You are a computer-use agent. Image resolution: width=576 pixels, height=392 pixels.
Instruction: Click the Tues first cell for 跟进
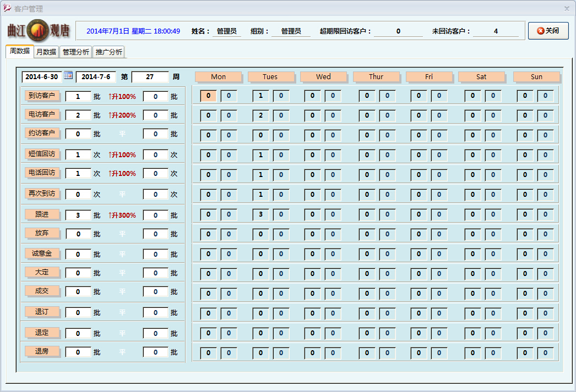(x=261, y=214)
